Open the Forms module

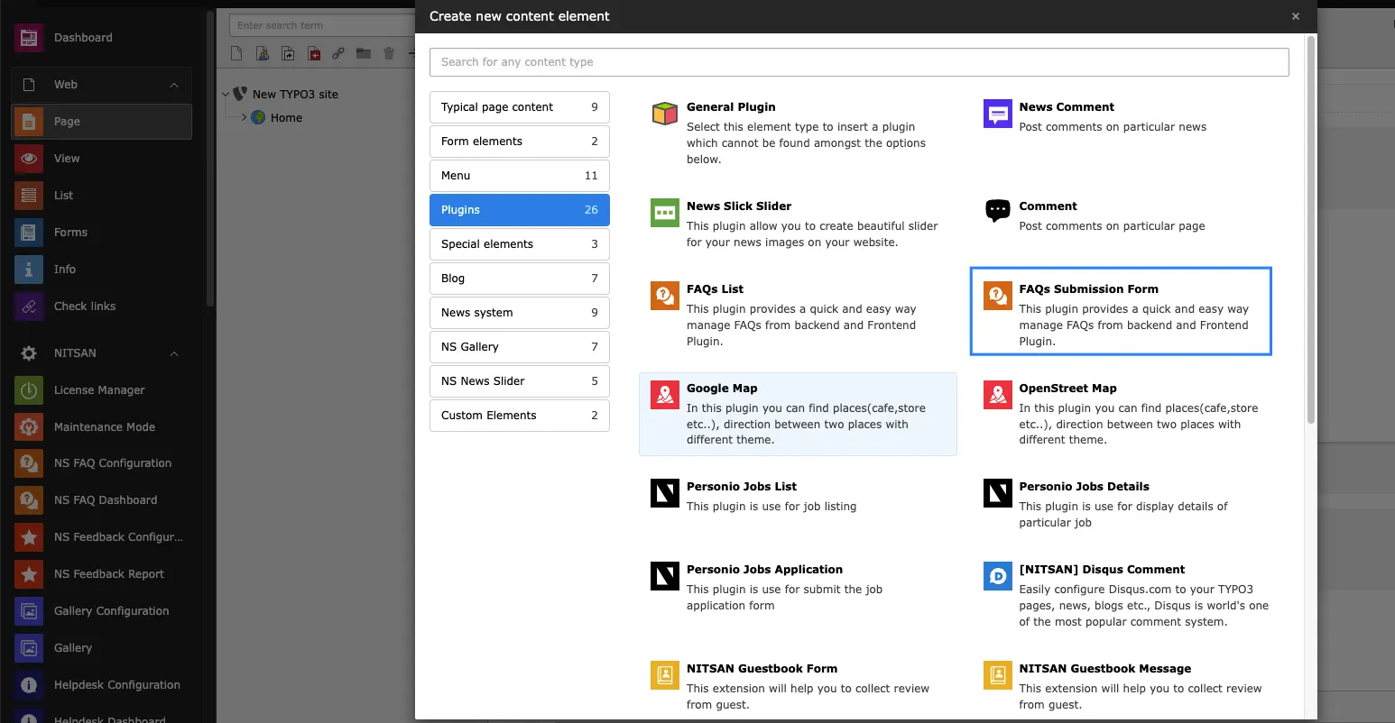click(101, 233)
